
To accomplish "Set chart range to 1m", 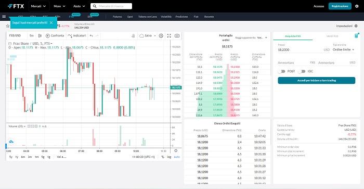I will click(x=36, y=157).
